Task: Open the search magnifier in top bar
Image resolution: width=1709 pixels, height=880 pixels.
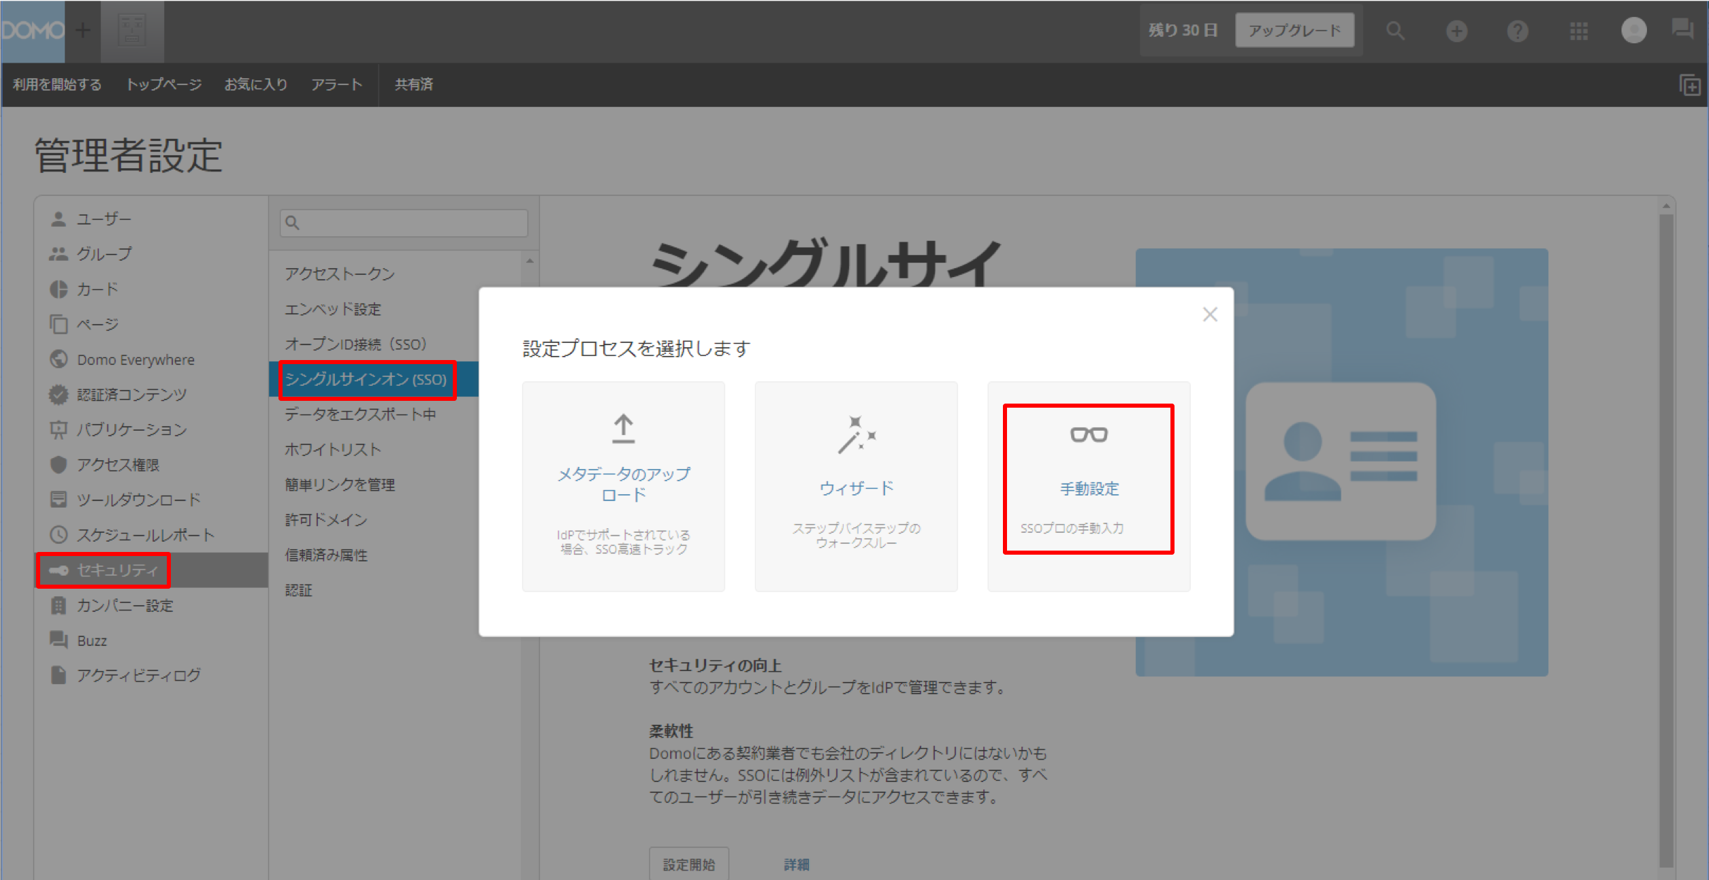Action: click(1395, 31)
